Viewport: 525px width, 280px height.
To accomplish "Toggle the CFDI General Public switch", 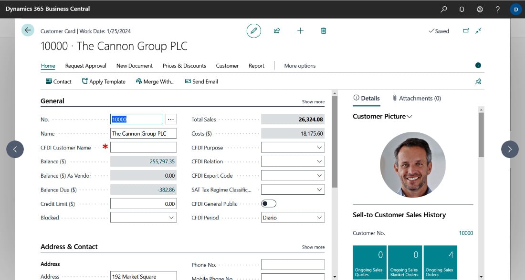I will (x=269, y=203).
